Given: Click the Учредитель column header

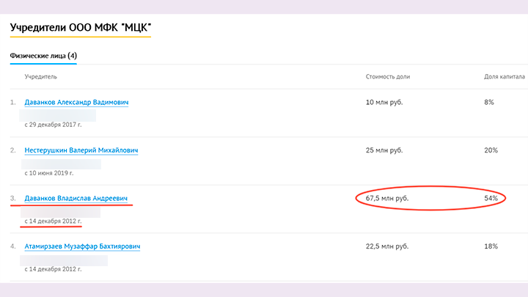Looking at the screenshot, I should pos(40,76).
